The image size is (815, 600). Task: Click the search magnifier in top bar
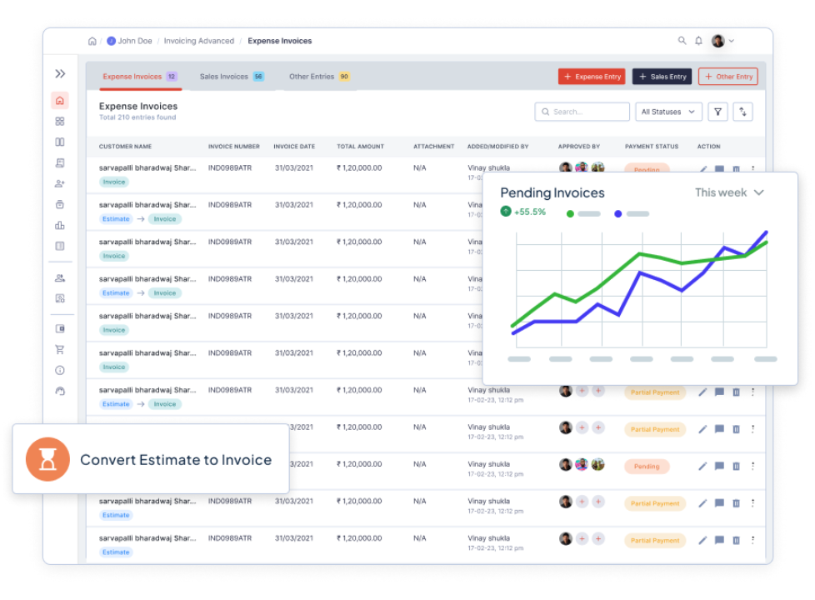pyautogui.click(x=682, y=41)
